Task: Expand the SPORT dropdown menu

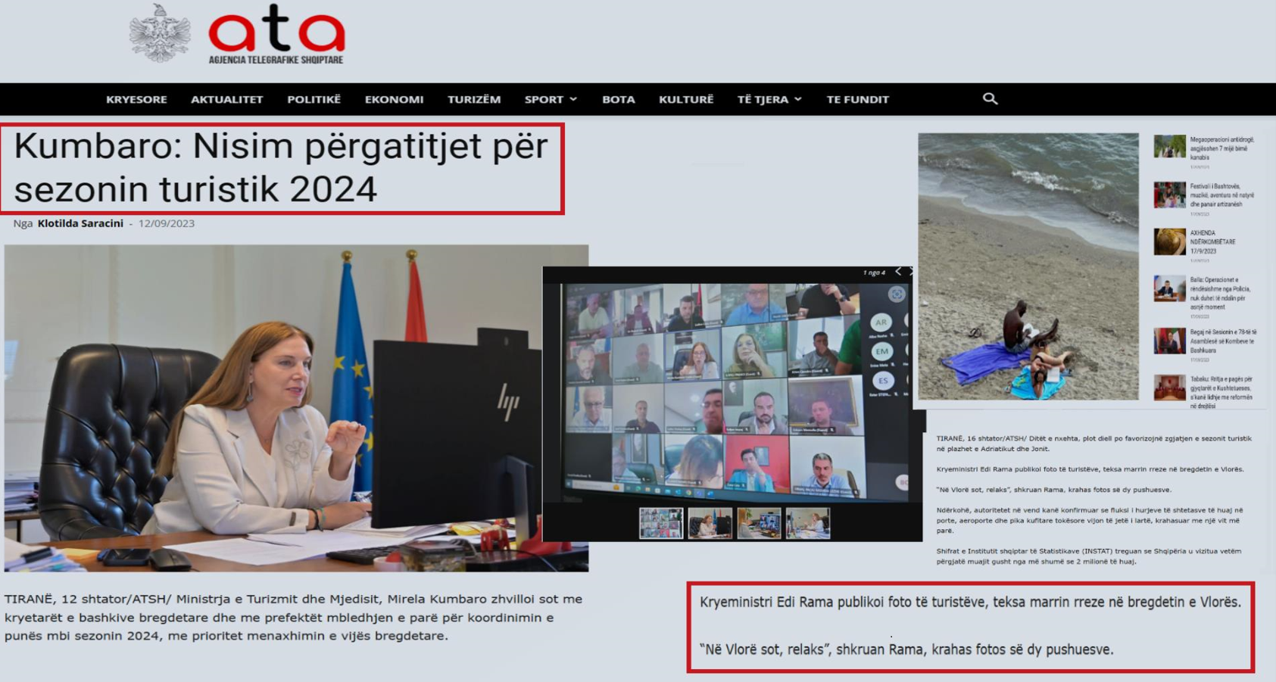Action: point(551,100)
